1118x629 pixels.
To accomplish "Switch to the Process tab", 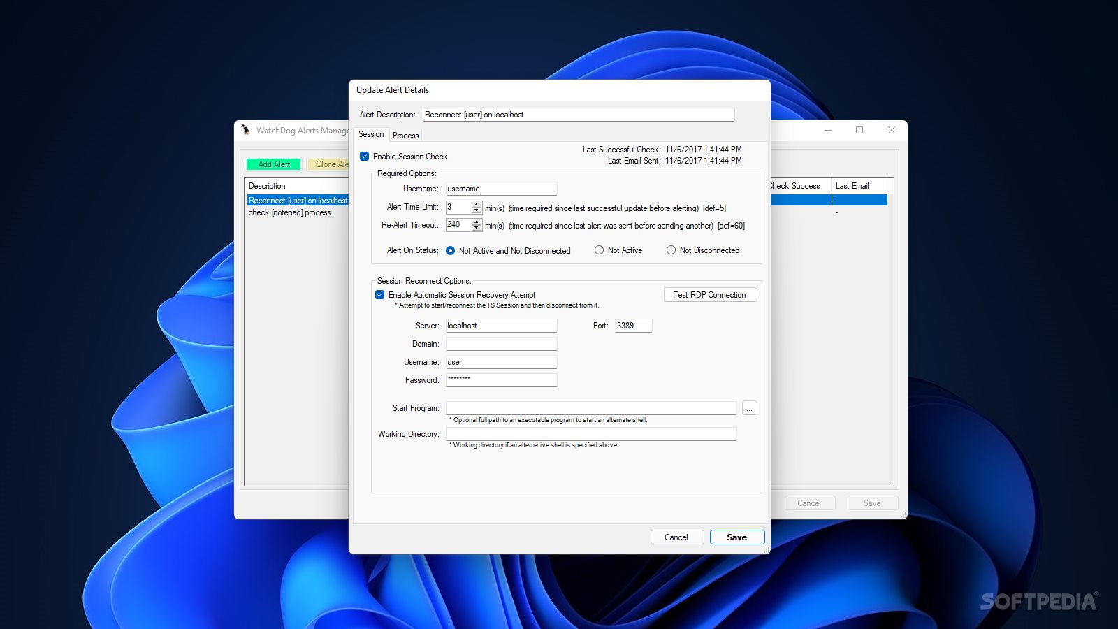I will [x=405, y=136].
